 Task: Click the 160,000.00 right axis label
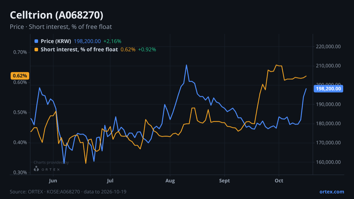point(328,162)
